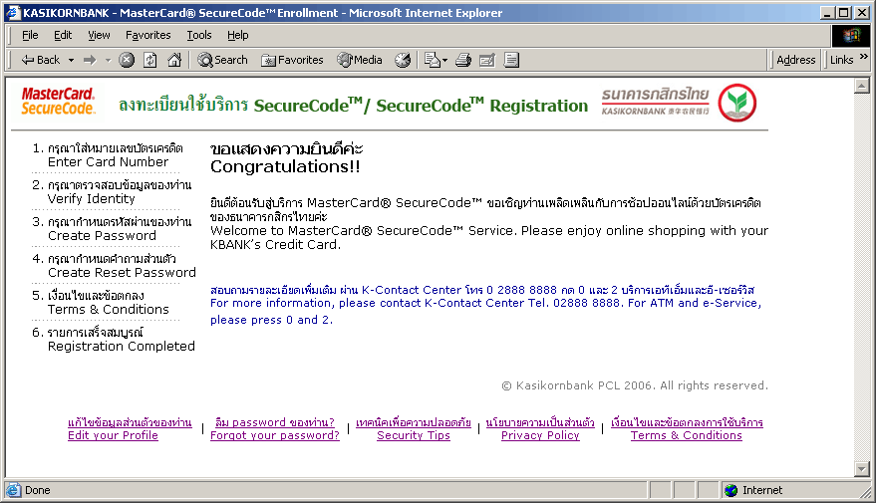Click the IE window title bar icon
This screenshot has height=503, width=876.
13,13
